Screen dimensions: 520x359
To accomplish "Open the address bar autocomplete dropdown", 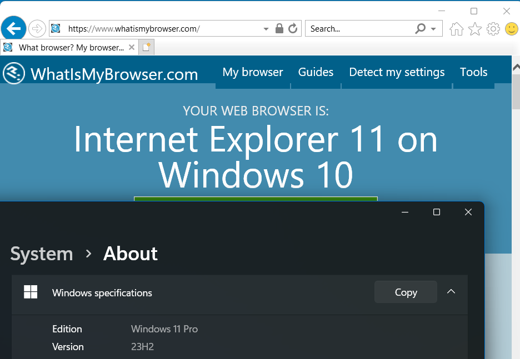I will point(266,29).
